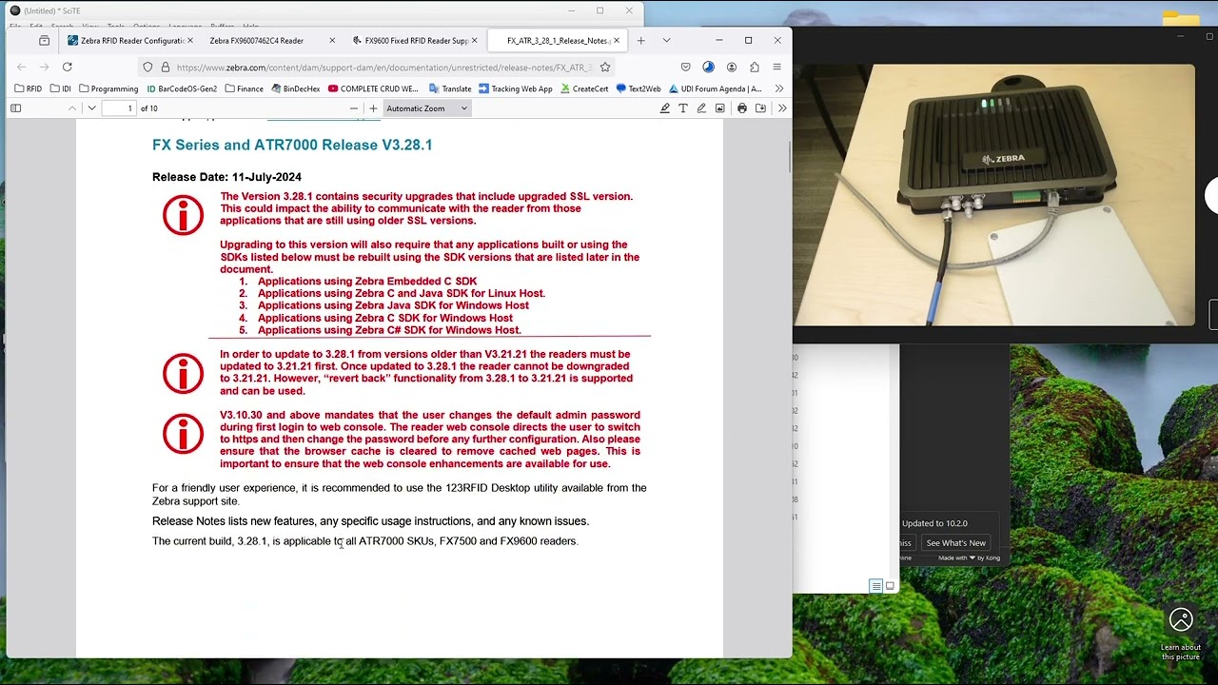Zoom out the PDF document
The image size is (1218, 685).
[x=353, y=108]
